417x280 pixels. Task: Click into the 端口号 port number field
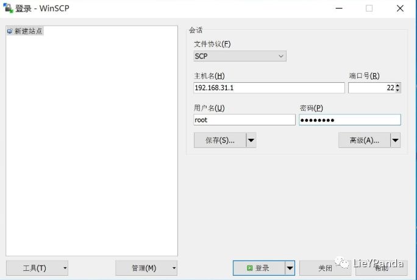[371, 88]
